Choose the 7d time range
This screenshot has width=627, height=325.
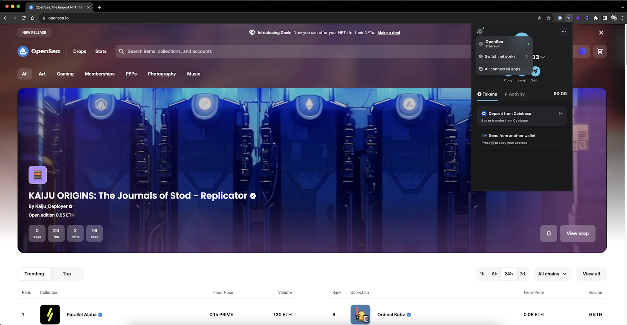[x=522, y=274]
